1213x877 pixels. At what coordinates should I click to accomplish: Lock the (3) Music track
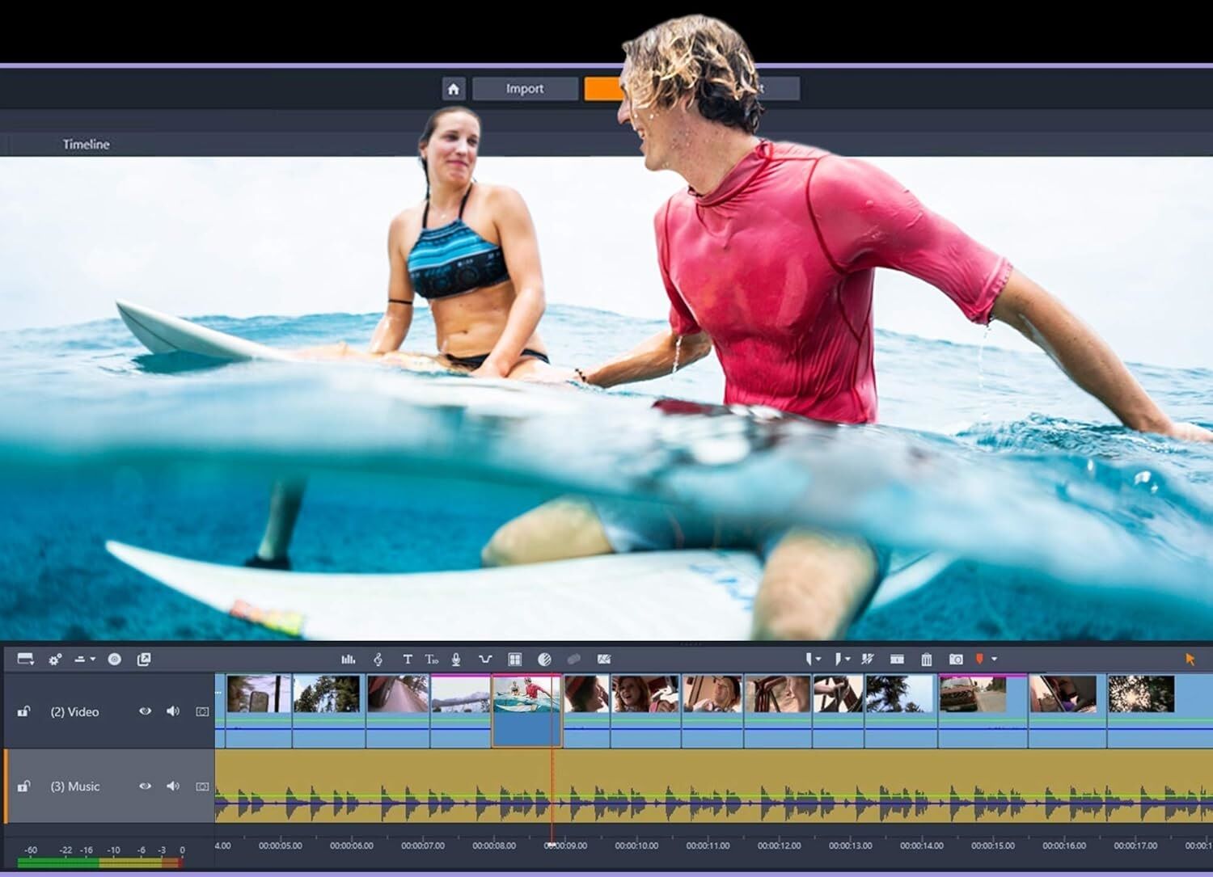coord(22,786)
